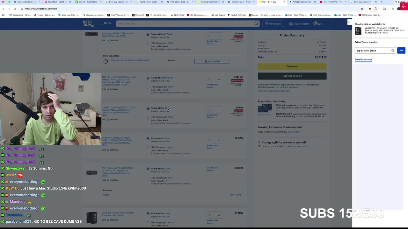Viewport: 408px width, 229px height.
Task: Select the Best Buy stores tab
Action: tap(363, 59)
